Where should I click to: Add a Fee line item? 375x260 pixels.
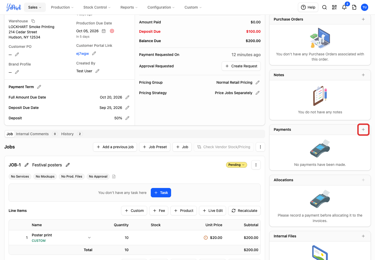159,211
